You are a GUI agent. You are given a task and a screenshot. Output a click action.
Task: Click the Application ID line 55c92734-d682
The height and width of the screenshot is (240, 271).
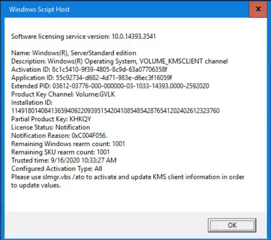[92, 78]
